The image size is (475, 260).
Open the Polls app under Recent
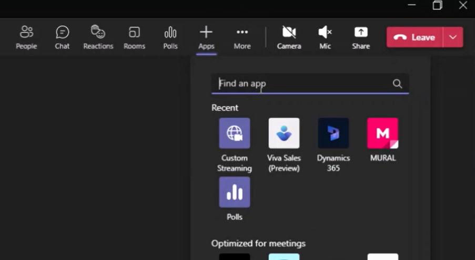[235, 199]
